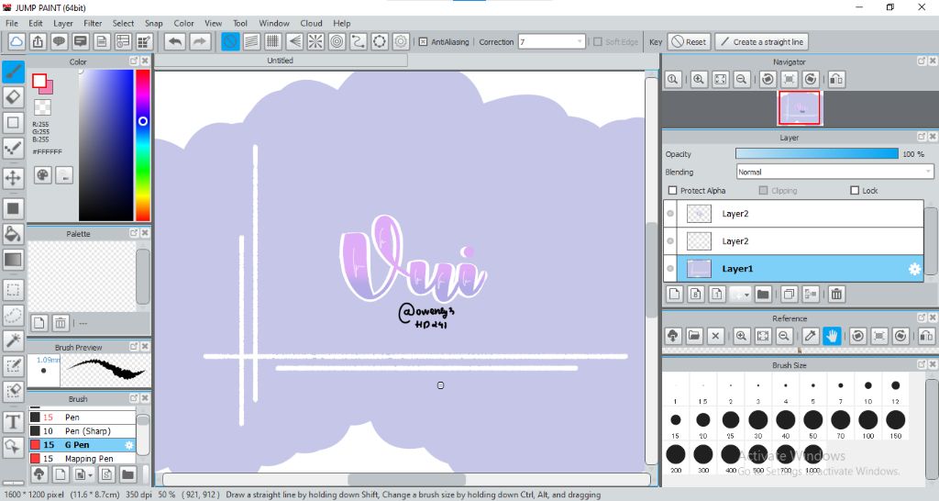Viewport: 939px width, 501px height.
Task: Select the eyedropper in the Reference panel
Action: pyautogui.click(x=811, y=336)
